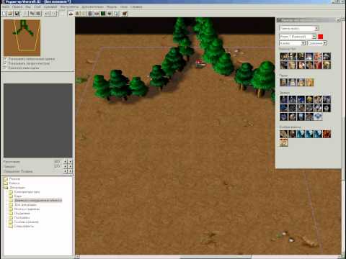
Task: Select the first building icon in the buildings grid
Action: 283,99
